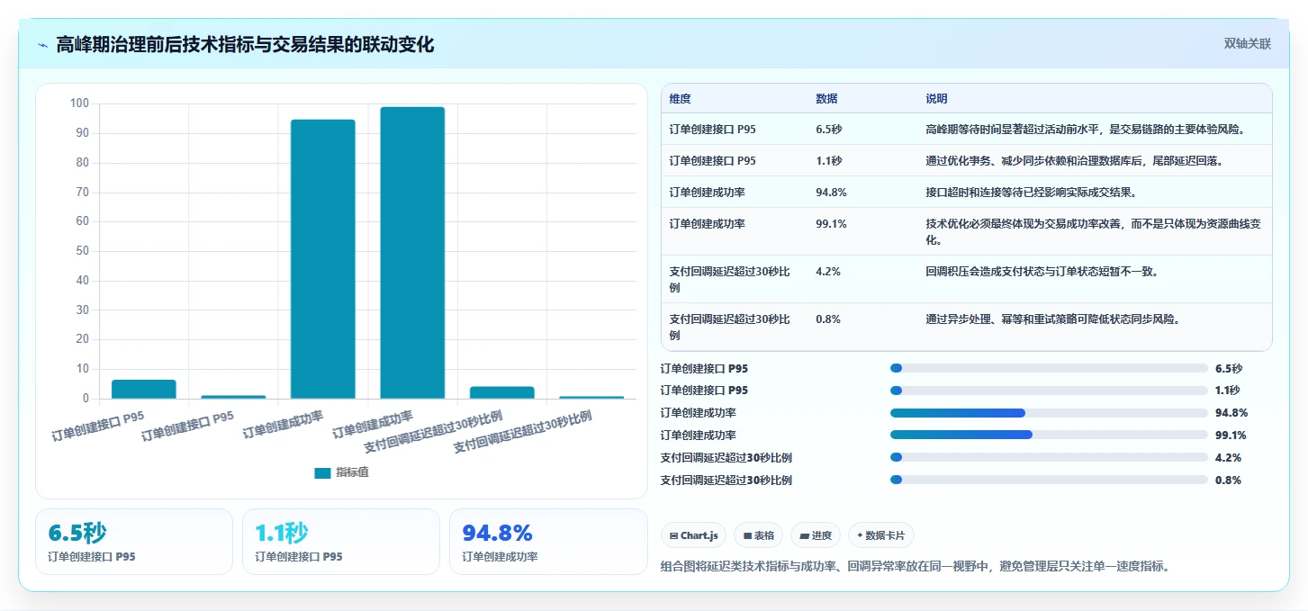Click the 说明 table column header

[936, 99]
